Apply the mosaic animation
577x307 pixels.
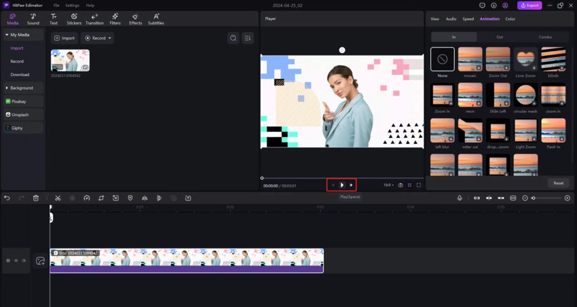(470, 59)
